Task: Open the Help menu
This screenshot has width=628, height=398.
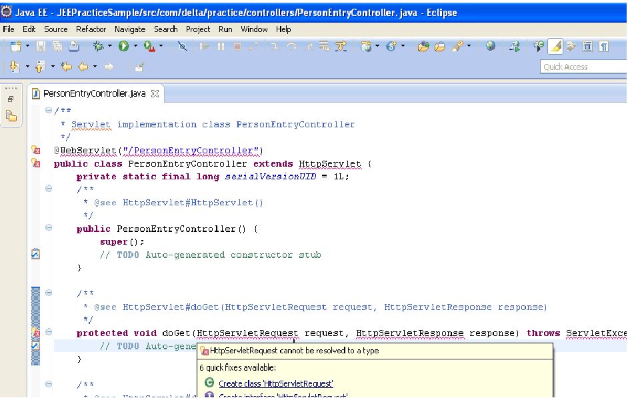Action: 283,29
